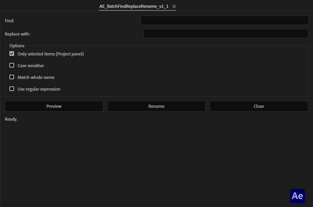Open the panel menu hamburger icon
Screen dimensions: 313x207
174,7
